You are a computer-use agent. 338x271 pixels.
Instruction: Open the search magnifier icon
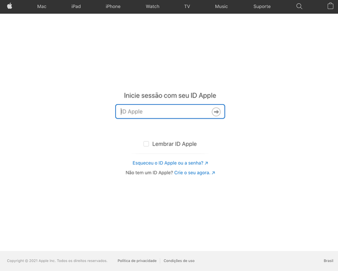pyautogui.click(x=299, y=6)
